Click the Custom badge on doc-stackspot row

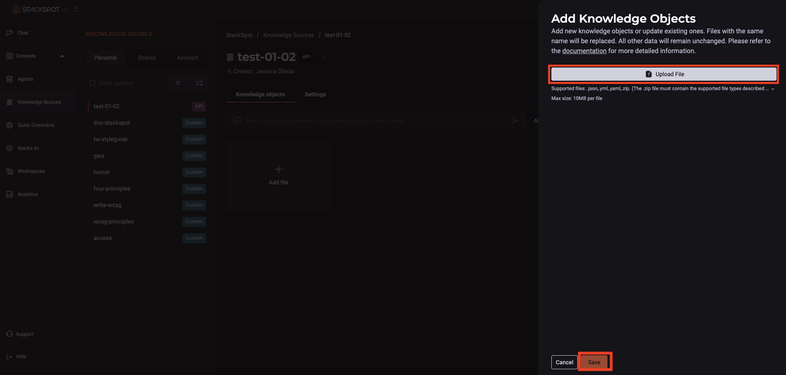194,123
